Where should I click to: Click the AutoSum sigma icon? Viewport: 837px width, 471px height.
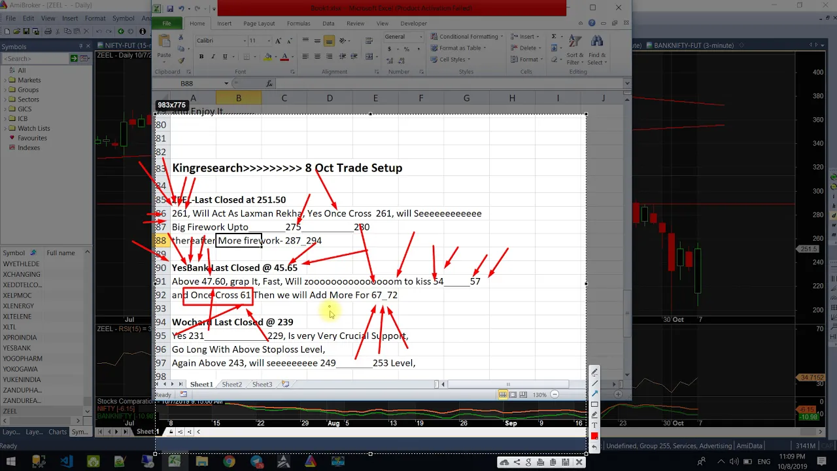point(554,37)
